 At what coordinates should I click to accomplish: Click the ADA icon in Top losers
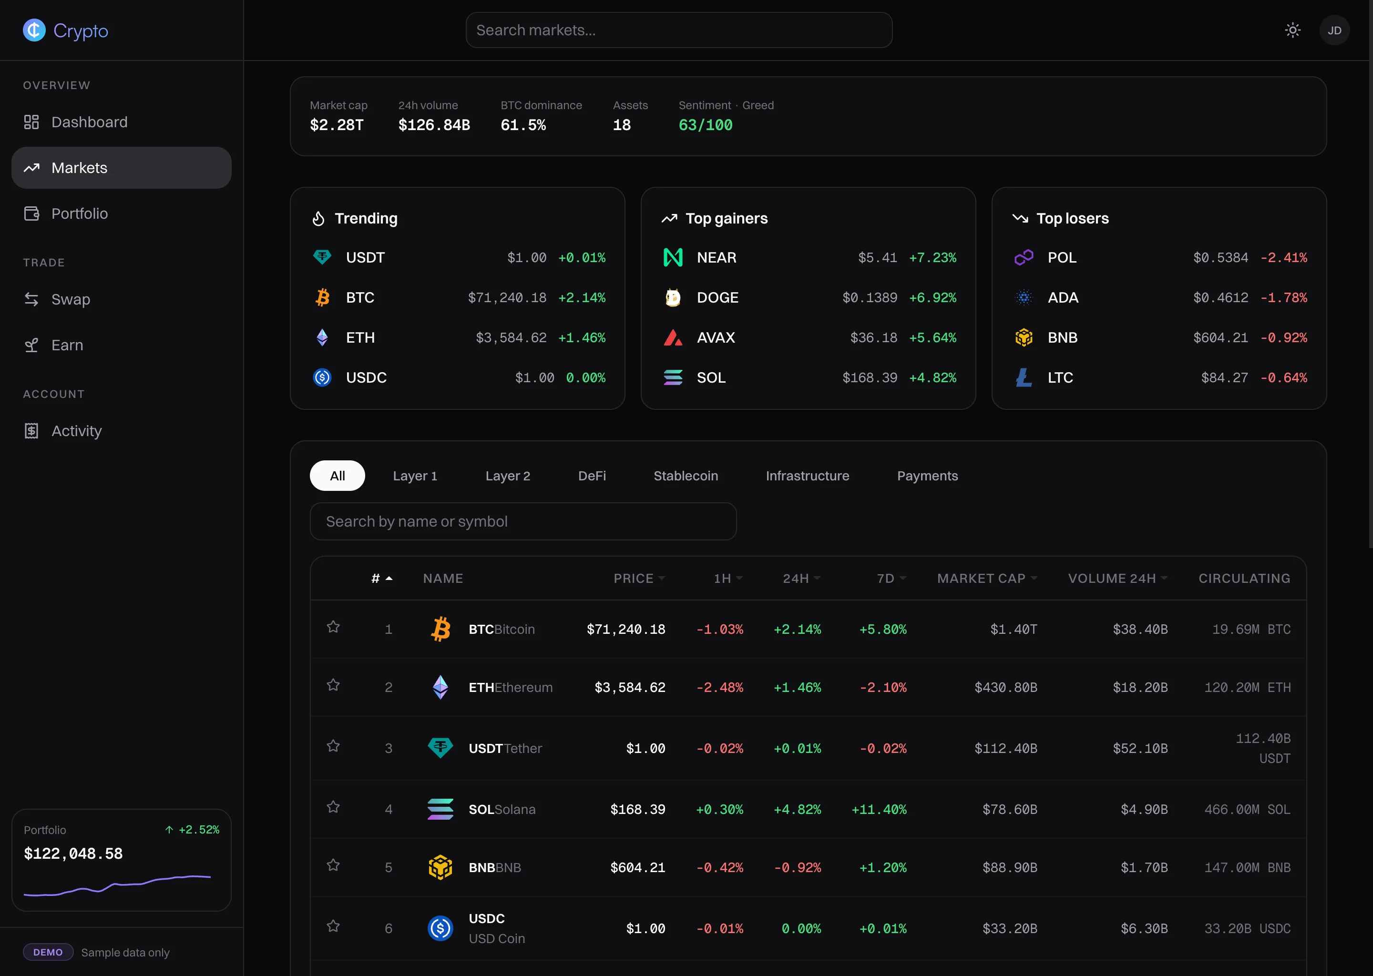(x=1024, y=297)
